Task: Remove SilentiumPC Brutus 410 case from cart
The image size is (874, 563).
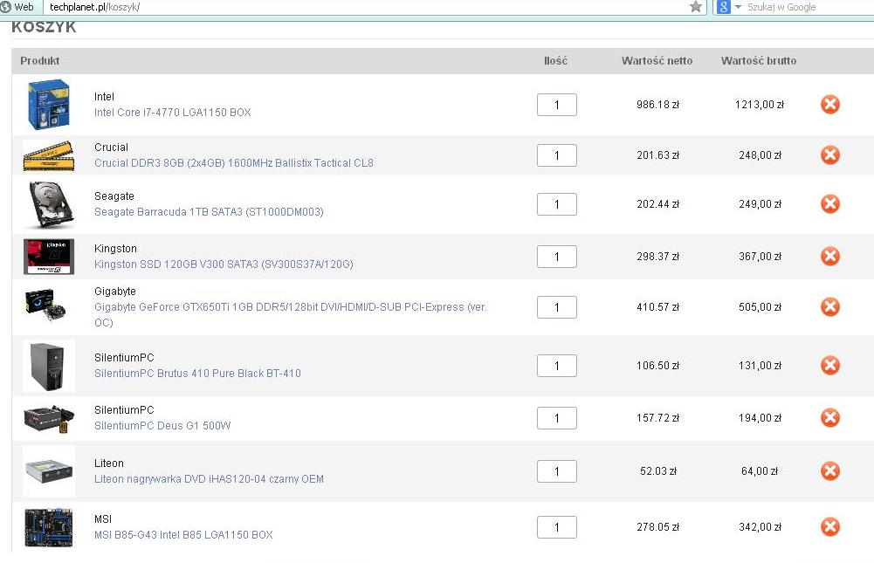Action: pyautogui.click(x=830, y=365)
